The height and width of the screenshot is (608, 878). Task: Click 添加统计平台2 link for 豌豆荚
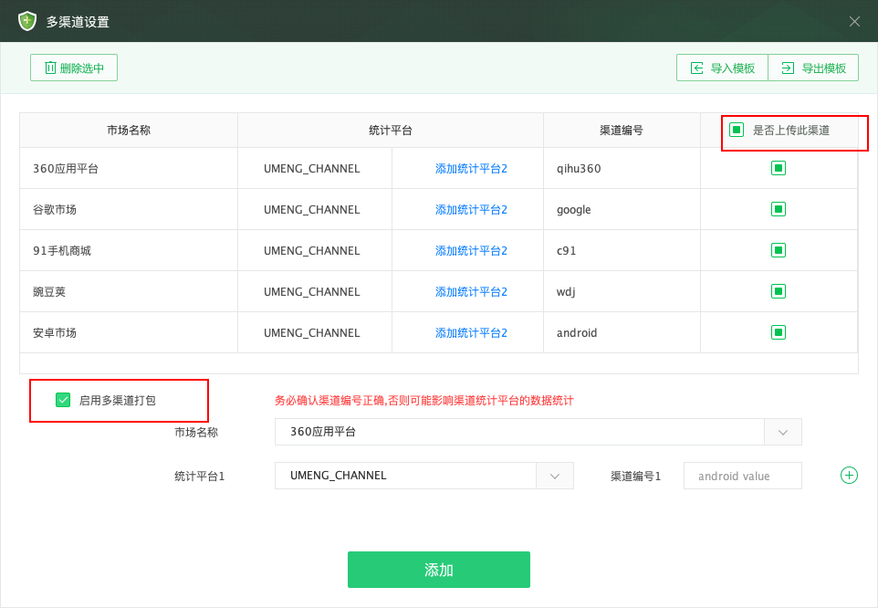coord(471,292)
